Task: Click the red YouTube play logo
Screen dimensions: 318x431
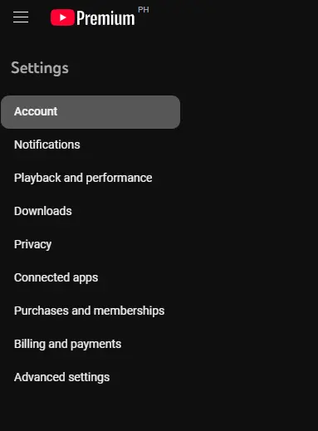Action: pos(62,17)
